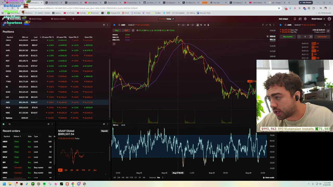Search symbol in AMD chart widget
The height and width of the screenshot is (187, 333).
pos(119,25)
